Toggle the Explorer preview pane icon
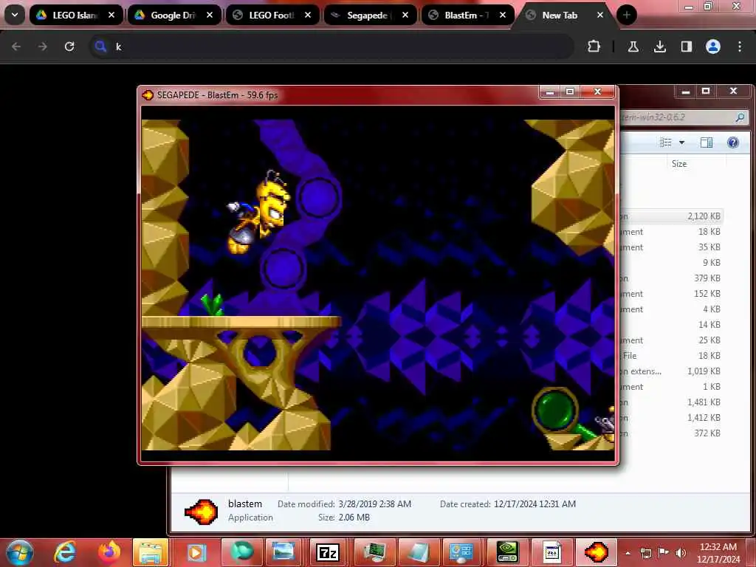This screenshot has height=567, width=756. point(707,142)
